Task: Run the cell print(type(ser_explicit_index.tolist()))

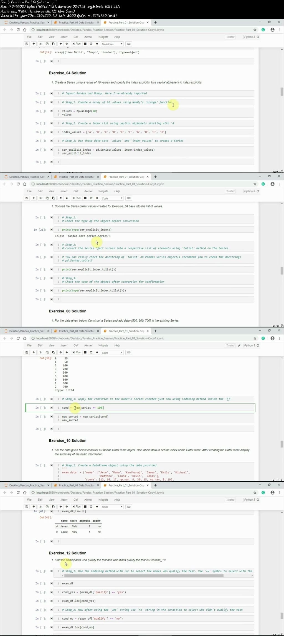Action: tap(52, 290)
